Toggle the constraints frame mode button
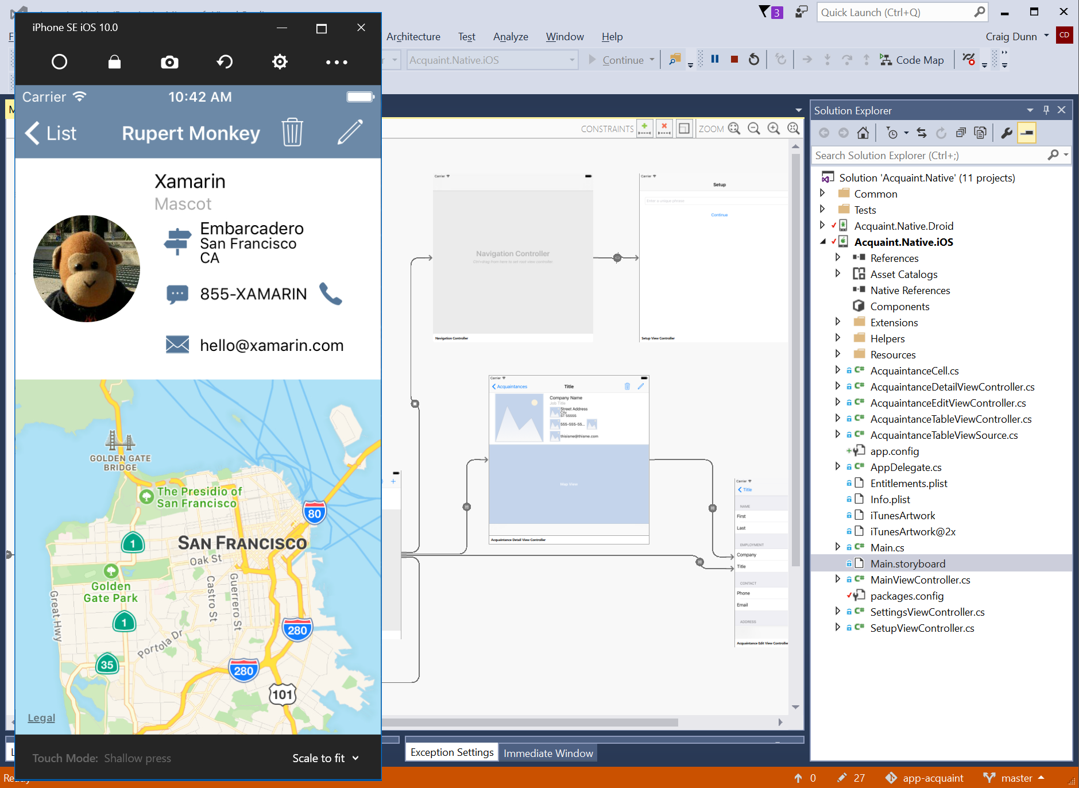1079x788 pixels. click(684, 129)
